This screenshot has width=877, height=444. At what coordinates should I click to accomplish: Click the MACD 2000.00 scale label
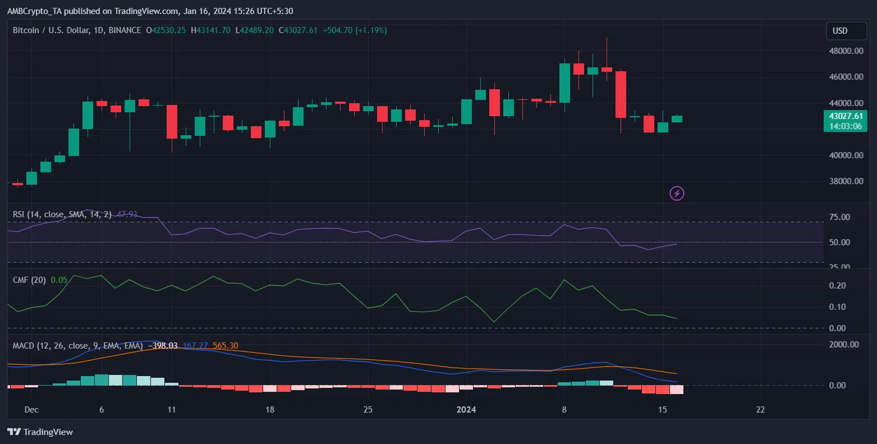[844, 345]
